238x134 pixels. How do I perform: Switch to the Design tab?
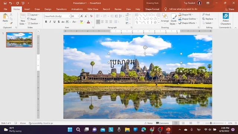48,9
